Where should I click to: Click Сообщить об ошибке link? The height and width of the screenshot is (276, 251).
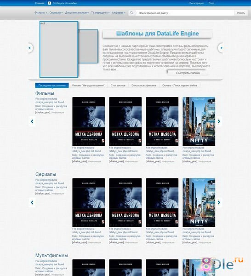coord(64,3)
